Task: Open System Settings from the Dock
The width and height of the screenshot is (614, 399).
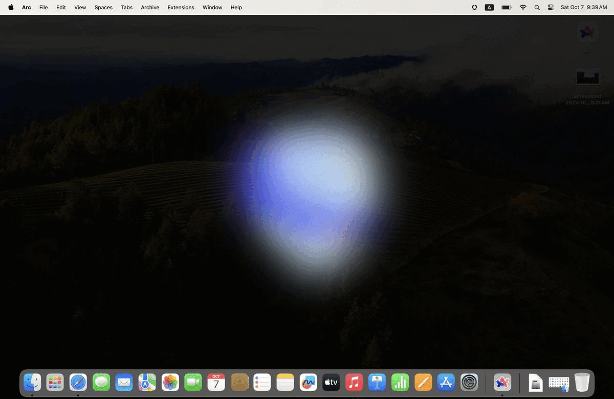Action: 469,382
